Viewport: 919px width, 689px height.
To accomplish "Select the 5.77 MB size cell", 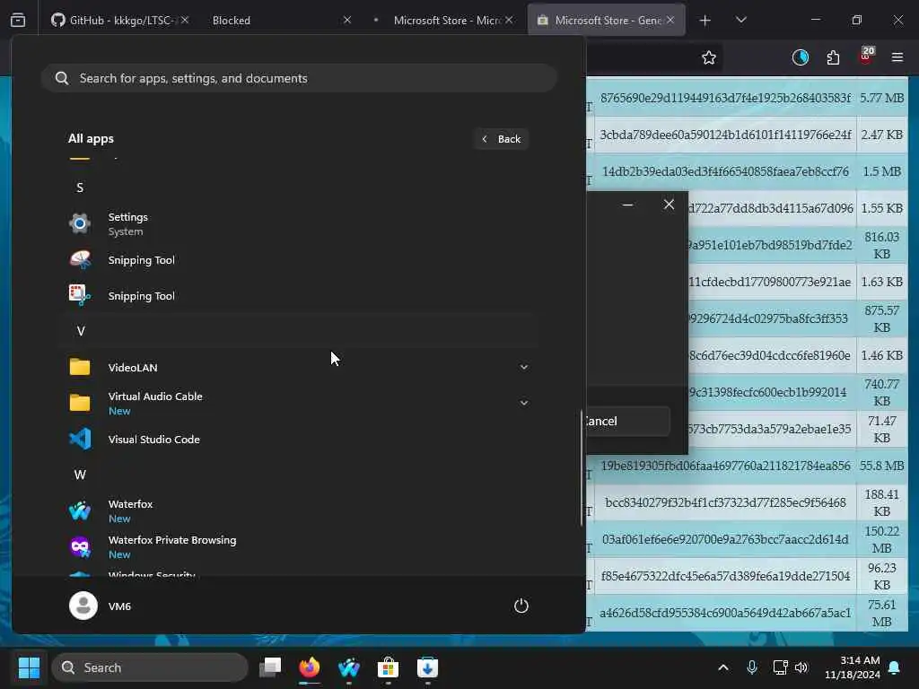I will click(x=881, y=98).
